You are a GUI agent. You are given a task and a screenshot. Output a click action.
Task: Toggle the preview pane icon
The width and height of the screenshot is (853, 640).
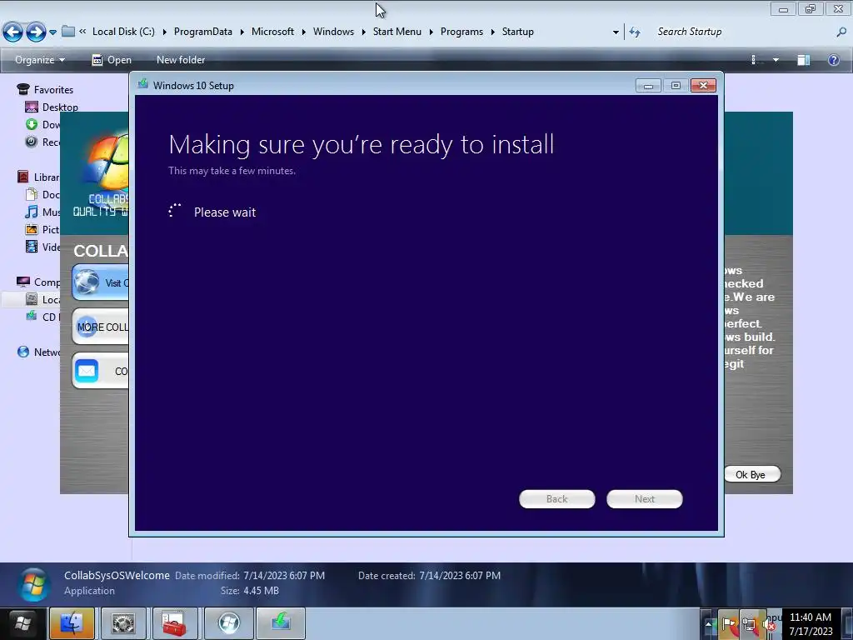pyautogui.click(x=804, y=60)
